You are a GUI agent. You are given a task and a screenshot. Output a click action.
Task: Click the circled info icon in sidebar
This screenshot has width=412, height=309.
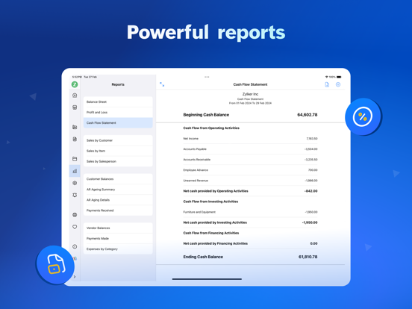pyautogui.click(x=75, y=246)
